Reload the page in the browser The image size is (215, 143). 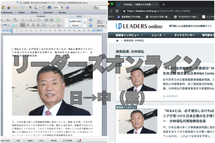117,11
